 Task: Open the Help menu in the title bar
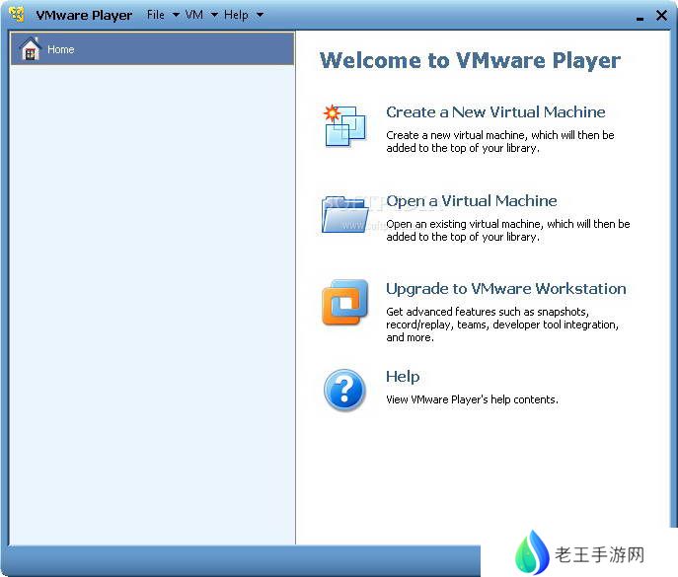coord(236,15)
